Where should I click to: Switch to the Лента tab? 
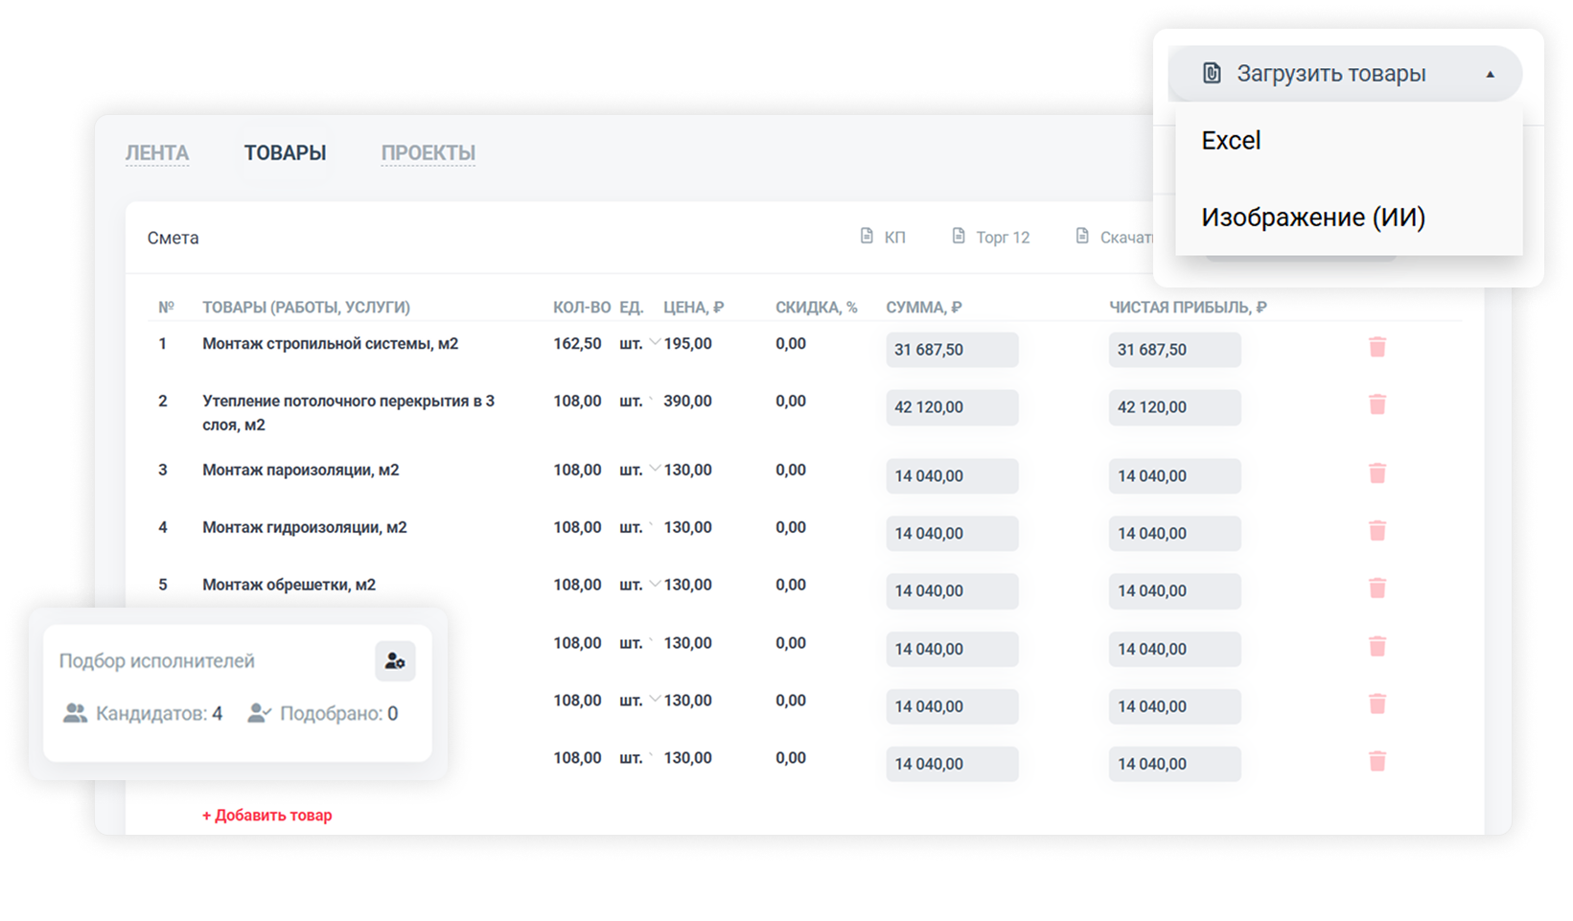(157, 153)
